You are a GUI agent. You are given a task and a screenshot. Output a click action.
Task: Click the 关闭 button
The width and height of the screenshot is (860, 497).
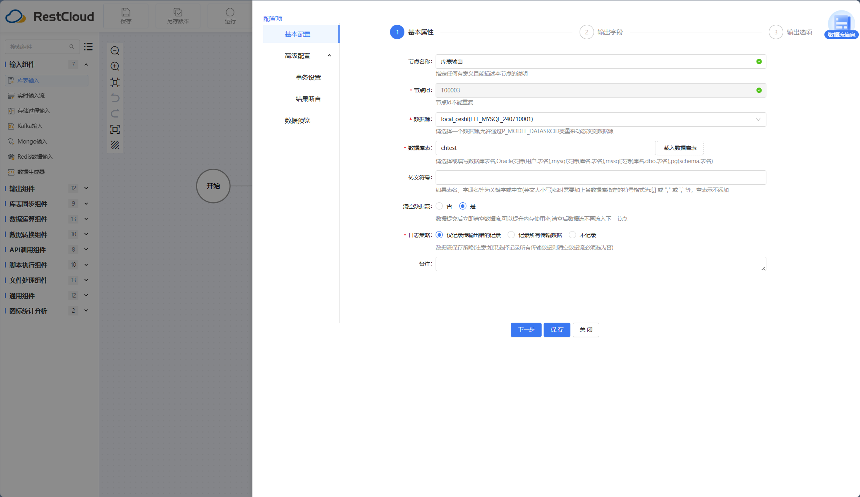pyautogui.click(x=586, y=330)
